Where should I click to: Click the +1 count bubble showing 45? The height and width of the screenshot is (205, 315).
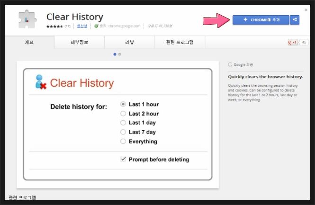point(304,42)
